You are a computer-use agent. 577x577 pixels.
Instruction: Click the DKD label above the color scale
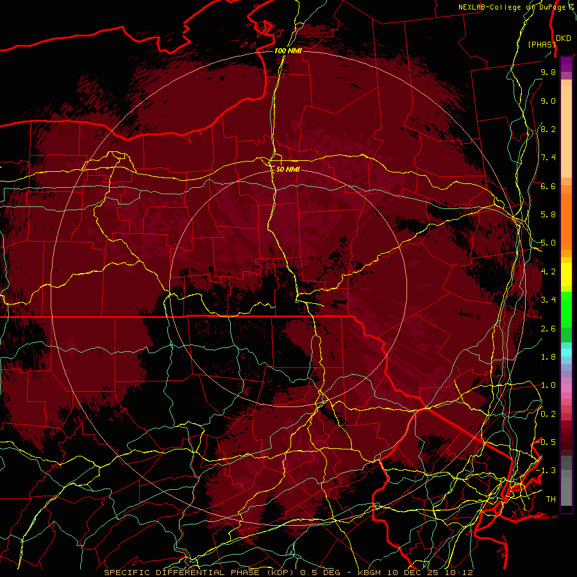pyautogui.click(x=564, y=38)
